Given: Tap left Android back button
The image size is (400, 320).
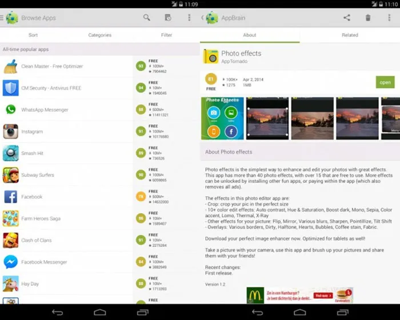Looking at the screenshot, I should pos(57,312).
